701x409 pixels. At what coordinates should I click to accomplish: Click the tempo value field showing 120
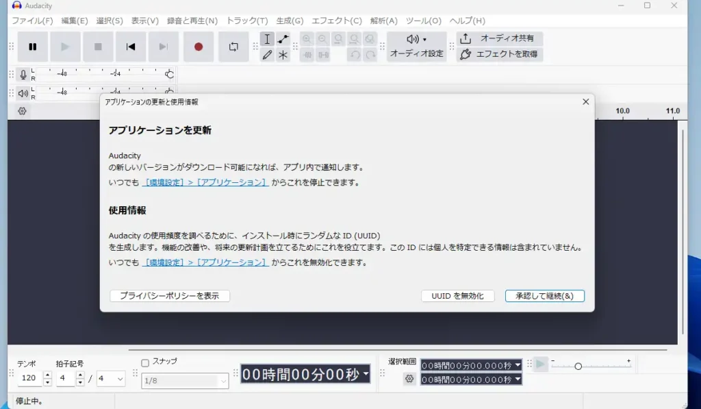click(27, 378)
